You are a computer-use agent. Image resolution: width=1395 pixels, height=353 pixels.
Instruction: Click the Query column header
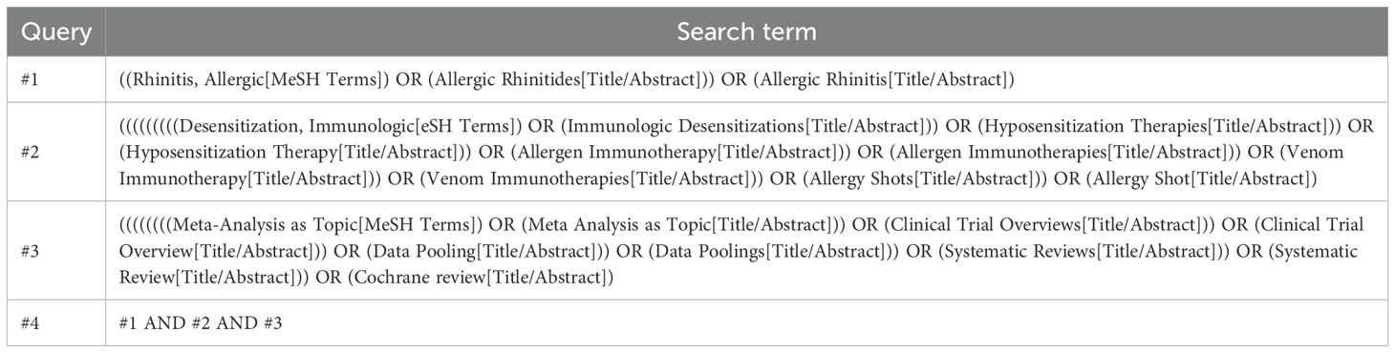[x=56, y=31]
